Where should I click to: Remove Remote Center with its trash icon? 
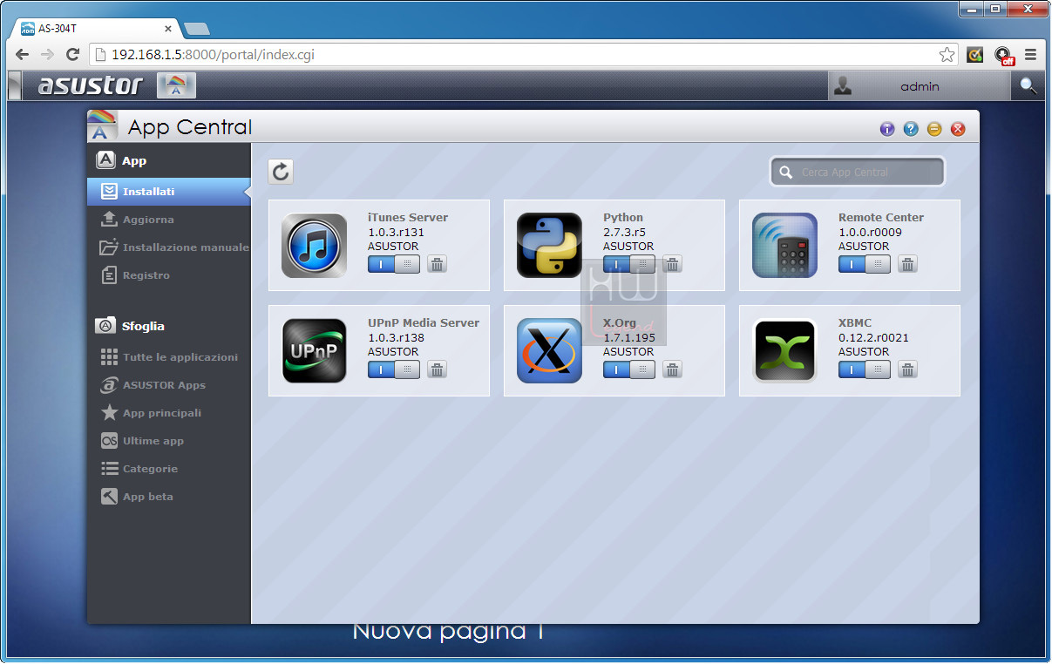[x=907, y=264]
